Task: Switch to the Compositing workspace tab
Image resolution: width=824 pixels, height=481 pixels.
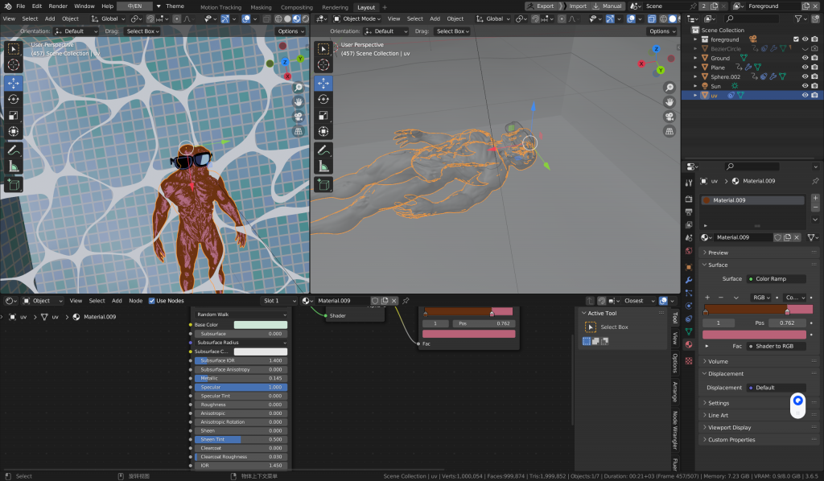Action: tap(296, 7)
